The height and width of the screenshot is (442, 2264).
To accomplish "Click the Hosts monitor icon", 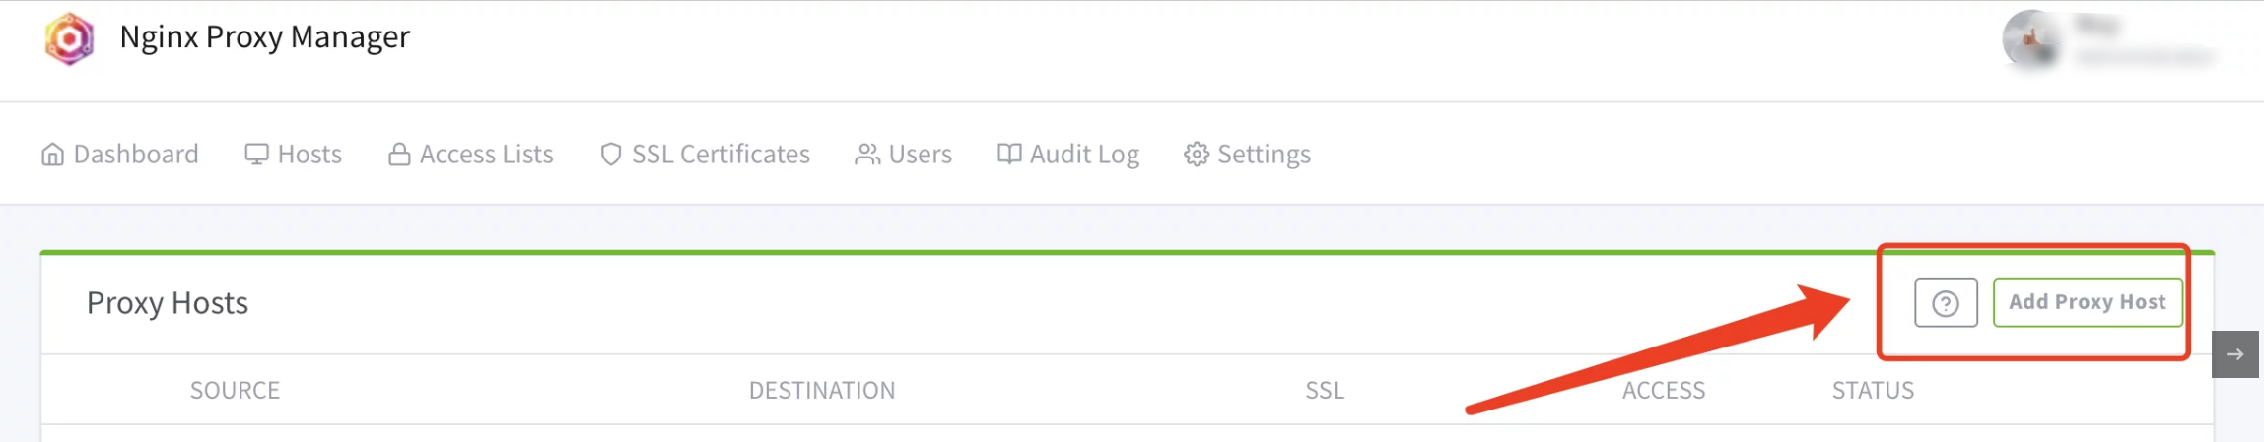I will pos(256,155).
